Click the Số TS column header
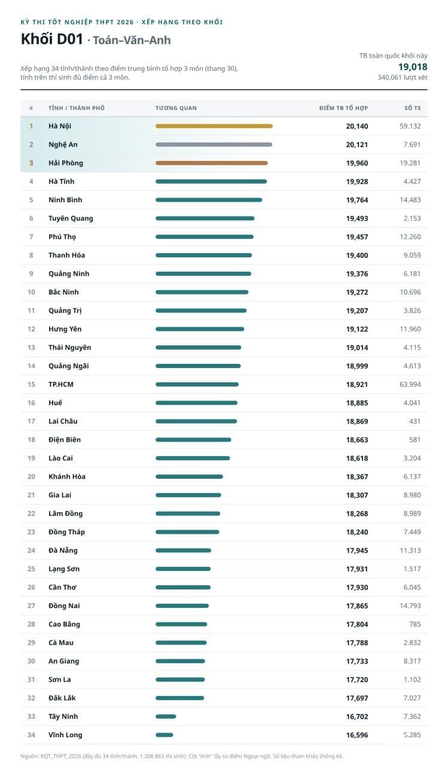Screen dimensions: 448x766 pos(413,108)
